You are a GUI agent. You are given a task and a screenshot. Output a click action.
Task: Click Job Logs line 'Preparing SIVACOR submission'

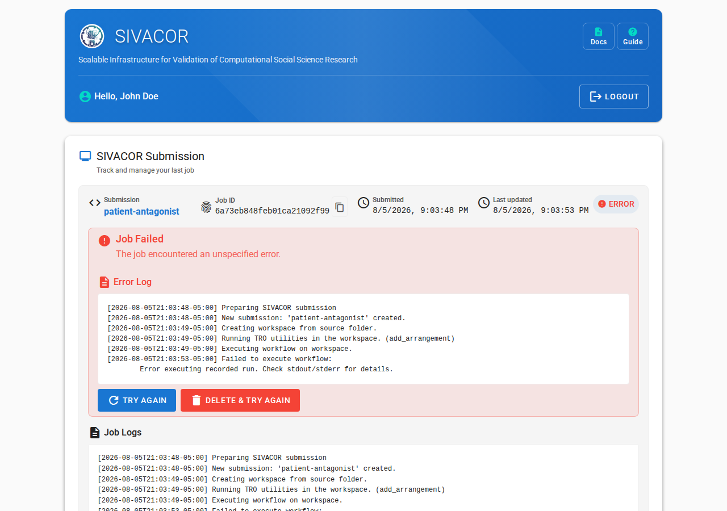tap(212, 458)
